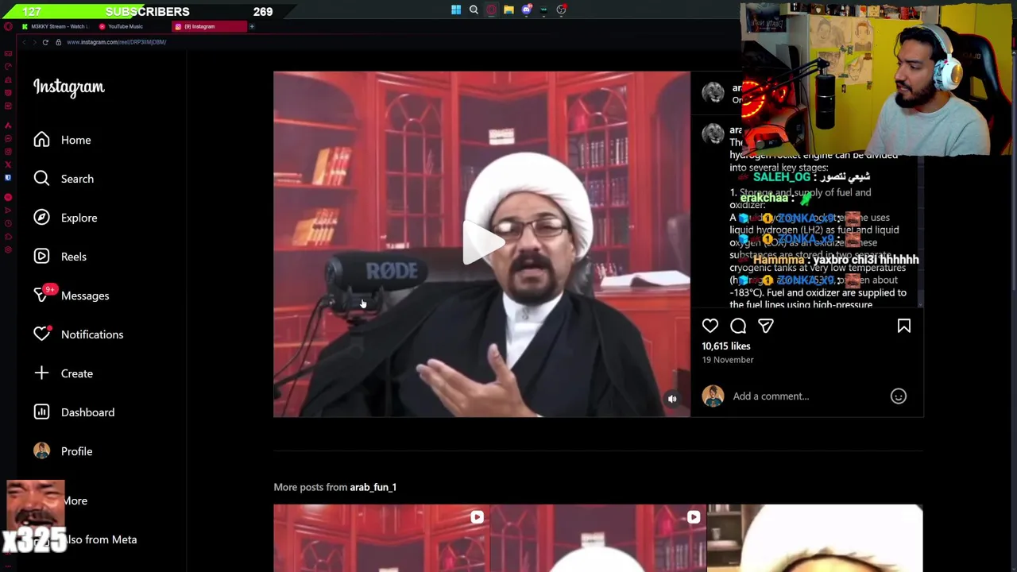Go to the Explore page
Screen dimensions: 1017x572
click(x=65, y=218)
